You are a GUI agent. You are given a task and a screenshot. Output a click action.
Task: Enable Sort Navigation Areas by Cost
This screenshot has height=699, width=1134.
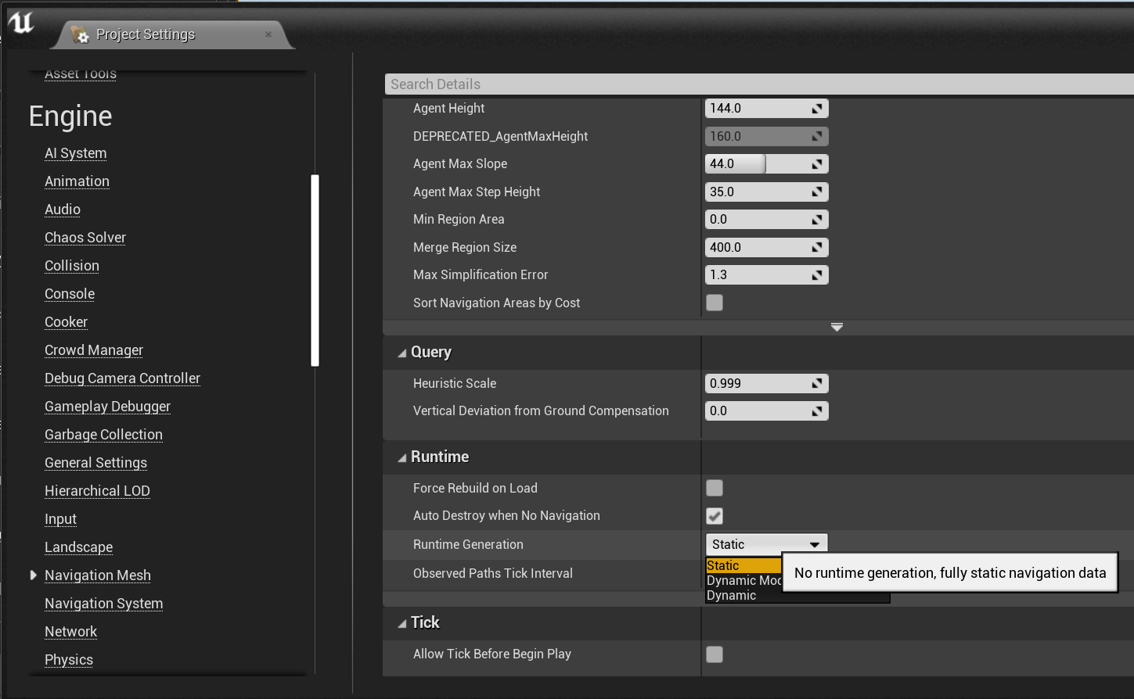pyautogui.click(x=715, y=303)
